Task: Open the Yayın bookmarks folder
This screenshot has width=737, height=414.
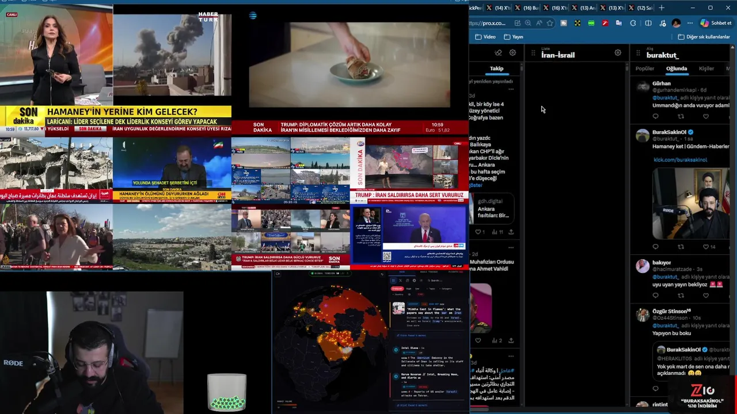Action: (514, 37)
